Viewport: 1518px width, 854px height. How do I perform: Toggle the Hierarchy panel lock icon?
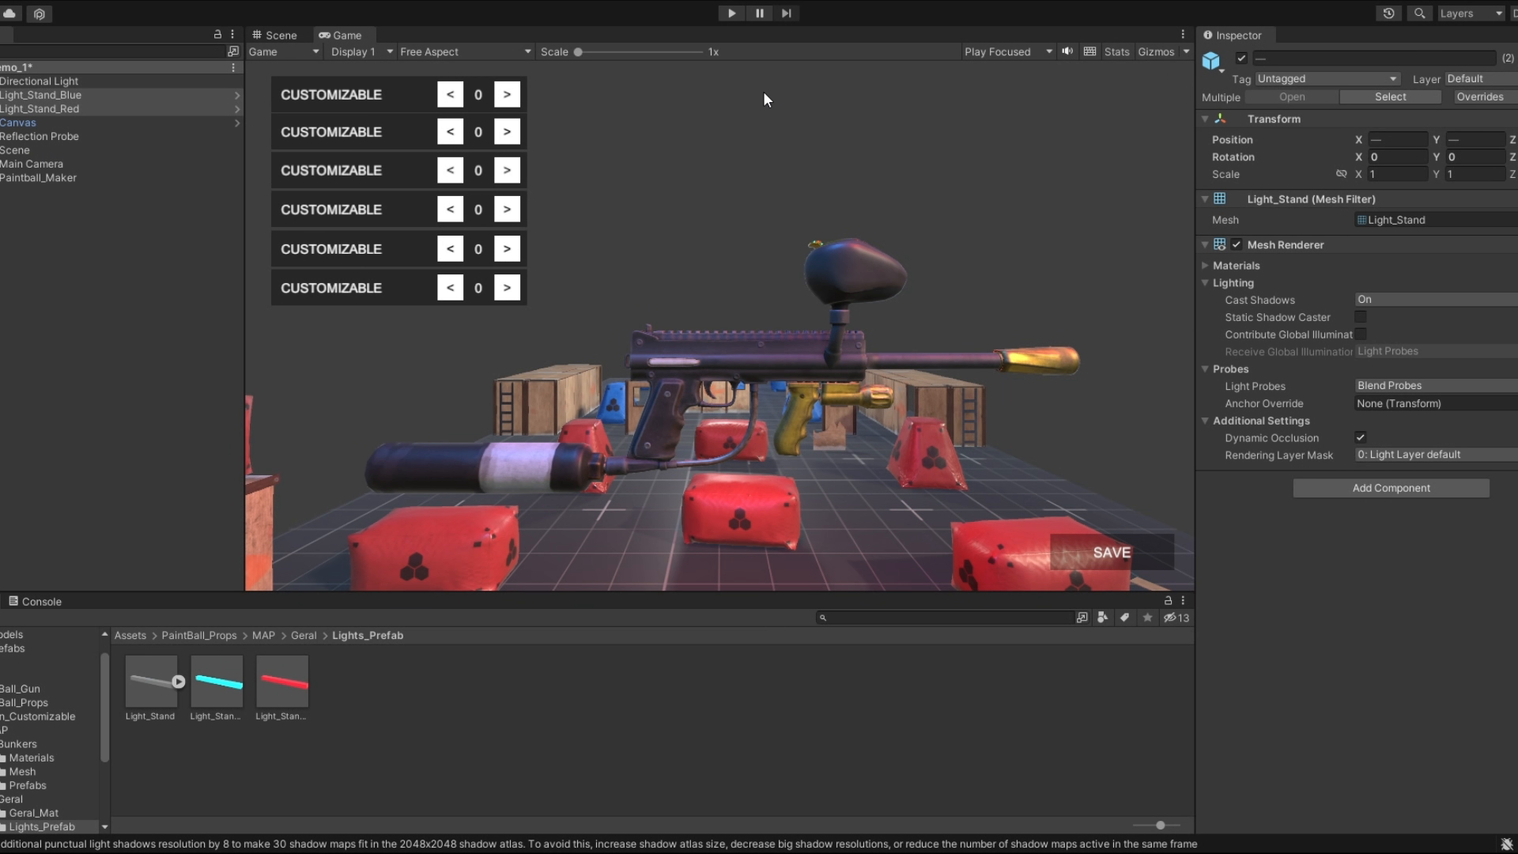point(217,35)
